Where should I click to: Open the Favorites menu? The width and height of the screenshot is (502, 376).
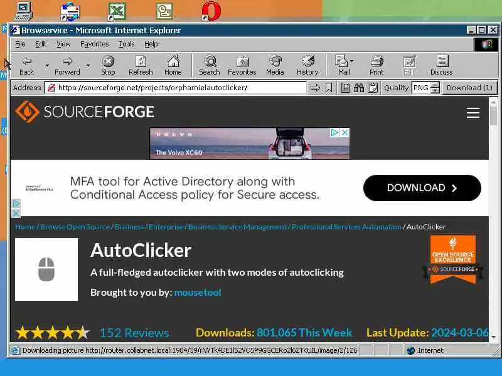95,44
